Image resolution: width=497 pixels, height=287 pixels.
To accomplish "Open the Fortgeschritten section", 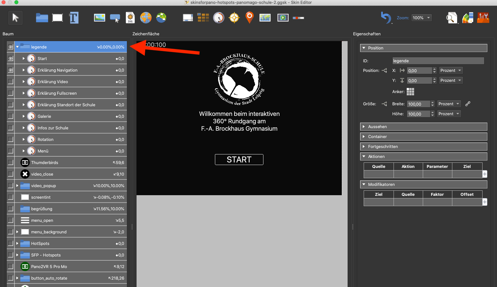I will click(424, 146).
